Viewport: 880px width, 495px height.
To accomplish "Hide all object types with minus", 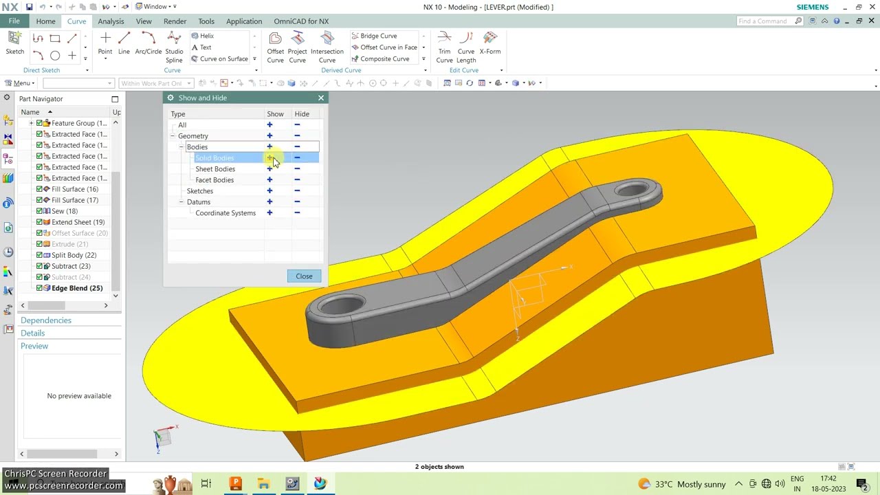I will pyautogui.click(x=297, y=125).
